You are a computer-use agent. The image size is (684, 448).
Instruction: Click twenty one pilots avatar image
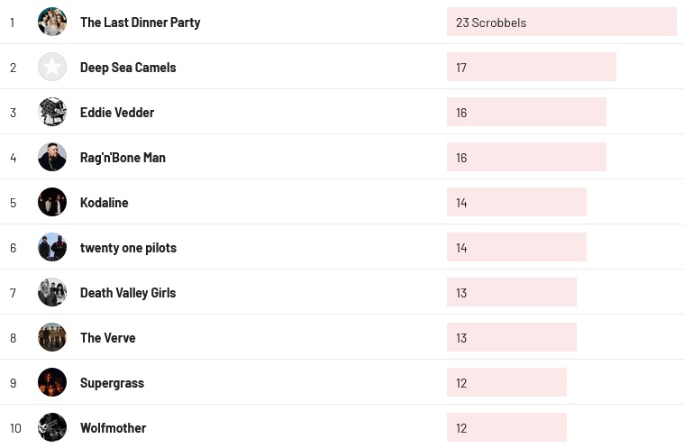tap(52, 247)
